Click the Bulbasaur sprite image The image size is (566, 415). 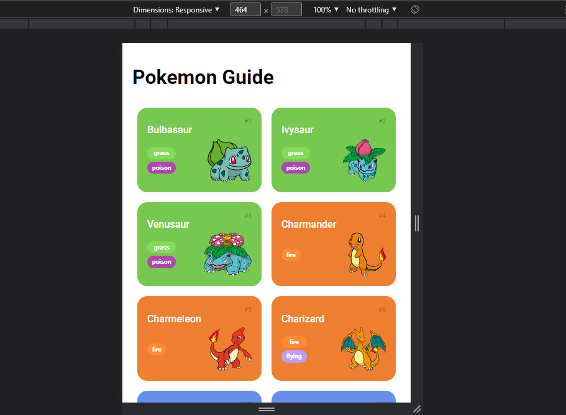click(x=230, y=162)
